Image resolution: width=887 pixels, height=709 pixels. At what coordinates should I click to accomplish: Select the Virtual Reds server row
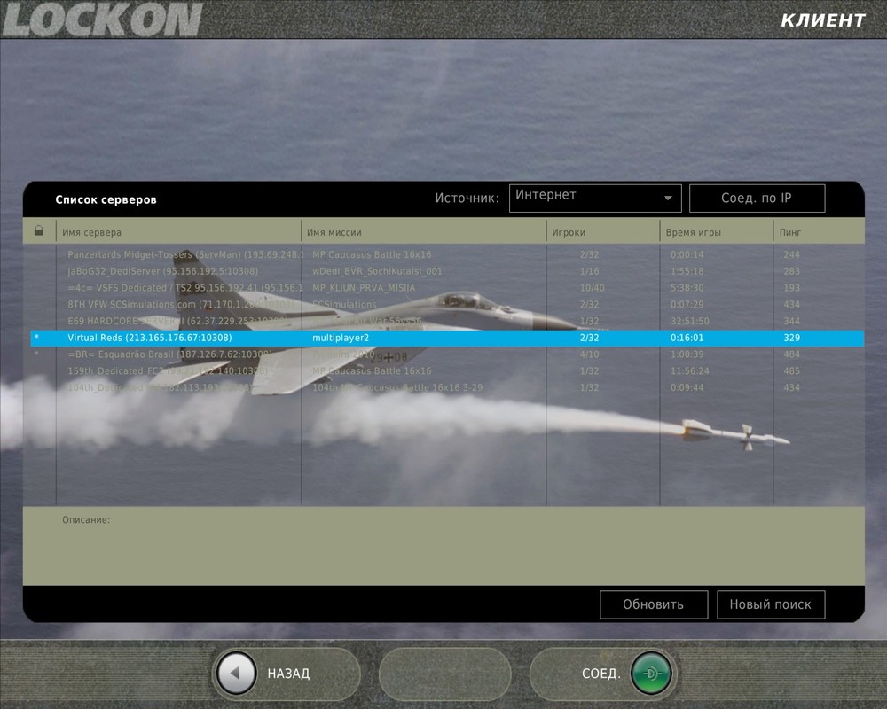coord(266,338)
